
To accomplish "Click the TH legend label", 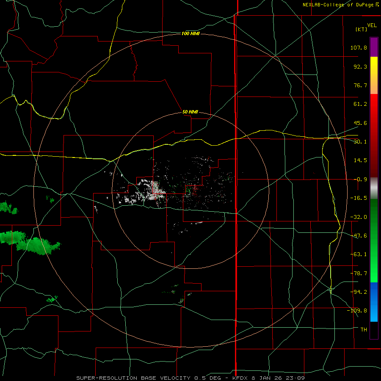I will pos(364,330).
